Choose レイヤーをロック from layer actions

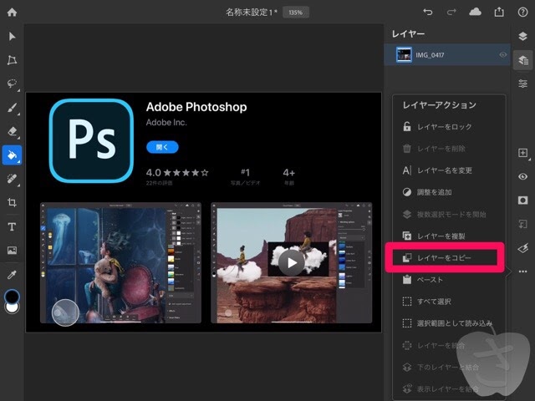tap(449, 127)
